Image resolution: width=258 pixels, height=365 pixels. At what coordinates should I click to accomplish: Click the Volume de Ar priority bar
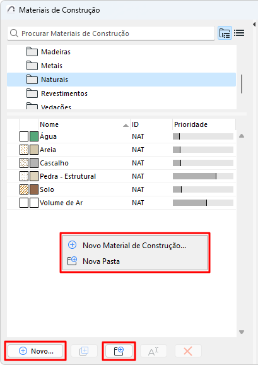(203, 203)
